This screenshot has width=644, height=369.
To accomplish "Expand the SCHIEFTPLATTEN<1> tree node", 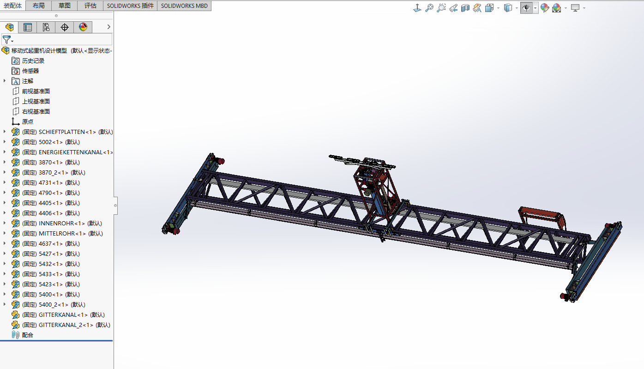I will [x=5, y=132].
